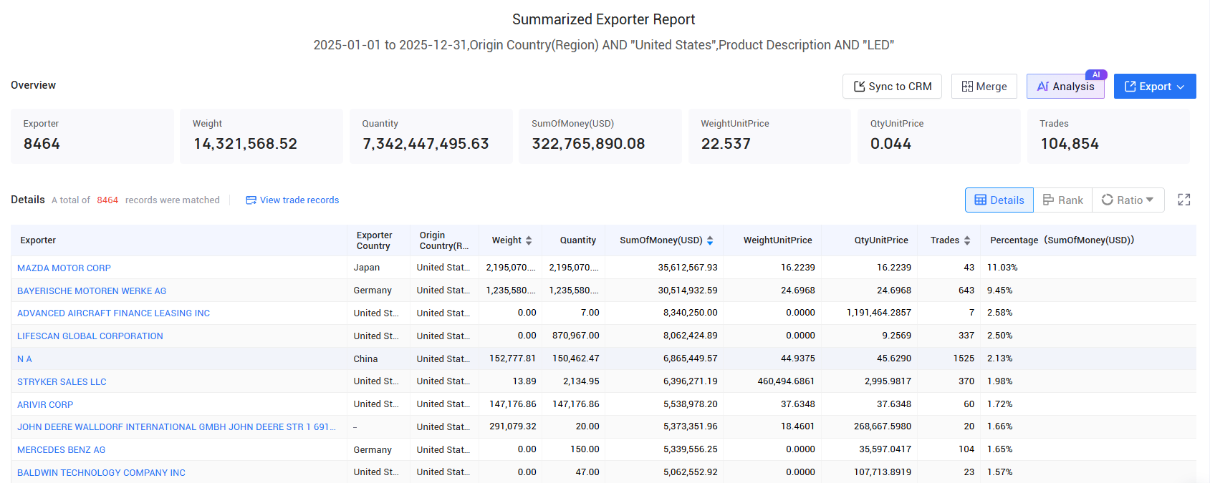
Task: Open the Merge function
Action: [x=984, y=87]
